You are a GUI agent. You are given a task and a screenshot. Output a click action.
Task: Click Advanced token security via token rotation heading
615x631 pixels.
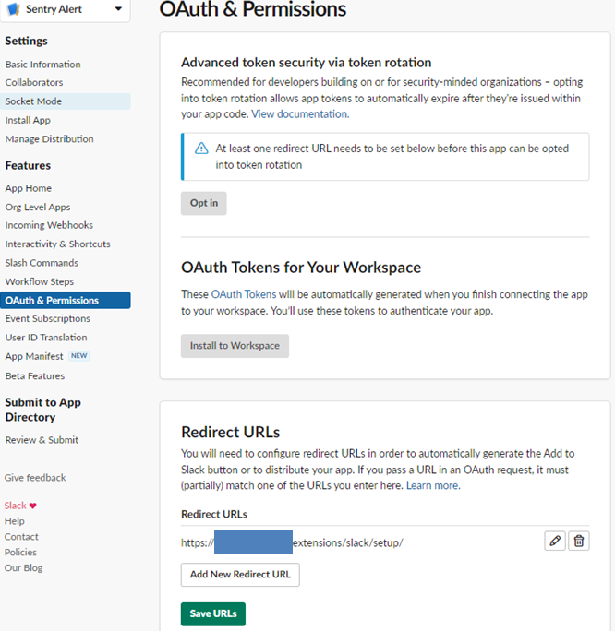tap(306, 63)
